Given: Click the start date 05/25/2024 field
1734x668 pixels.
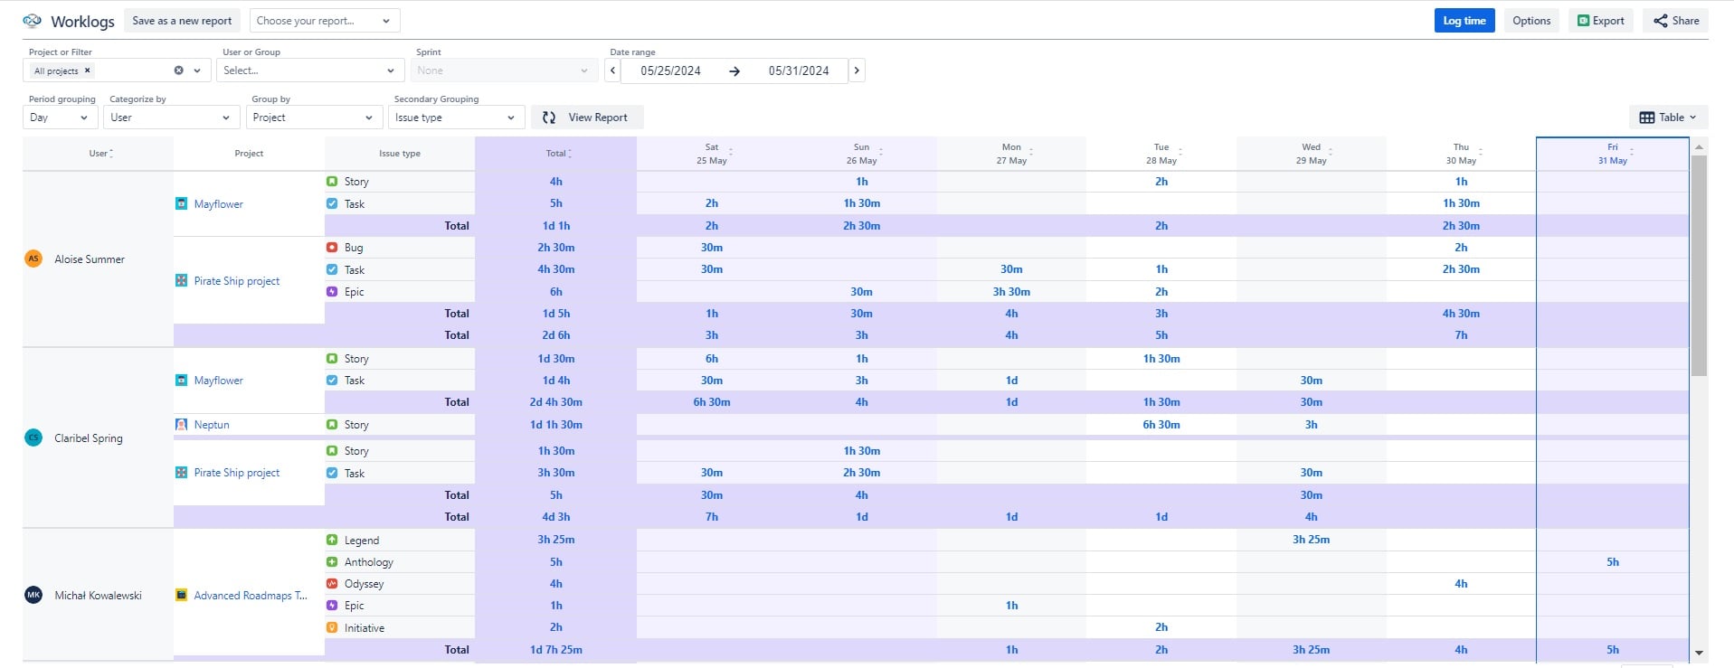Looking at the screenshot, I should click(x=670, y=71).
